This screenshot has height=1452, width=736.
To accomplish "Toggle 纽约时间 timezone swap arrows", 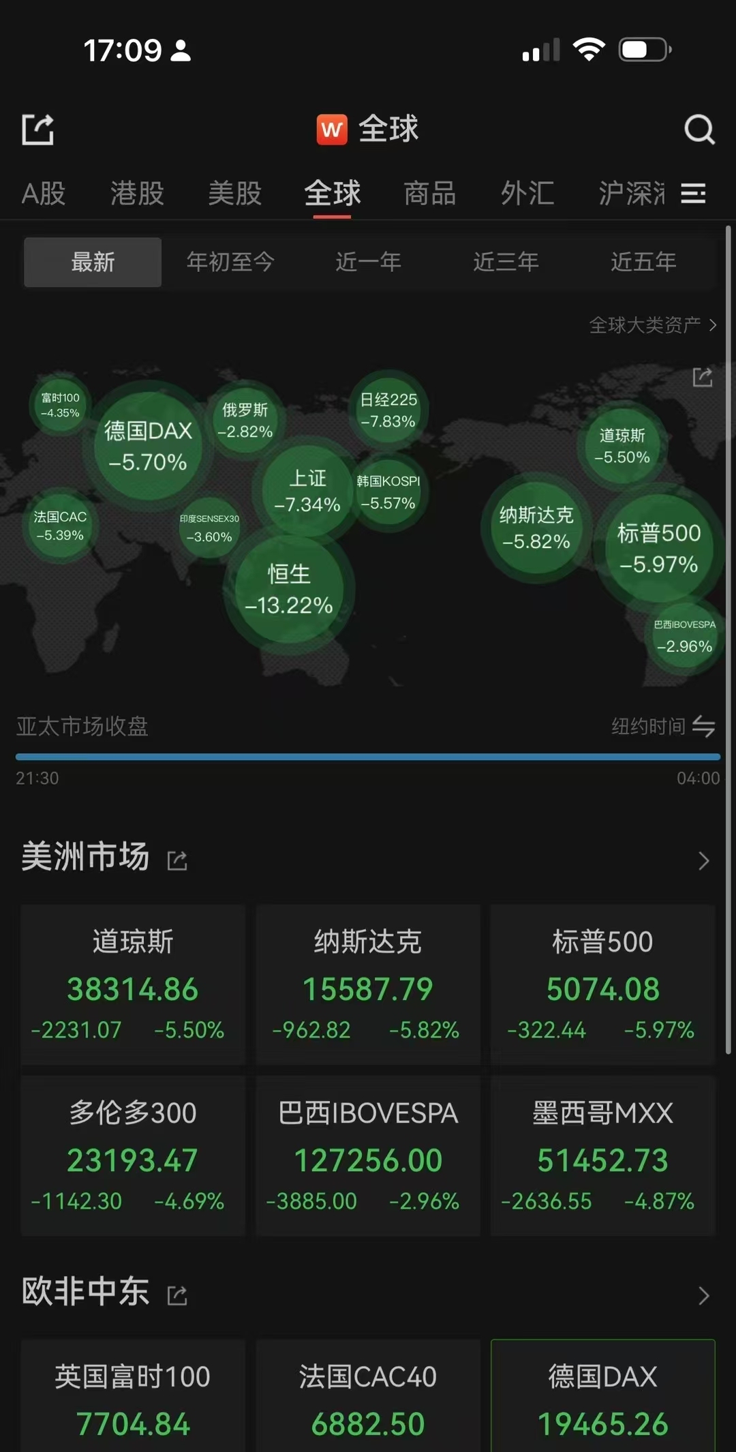I will point(704,727).
